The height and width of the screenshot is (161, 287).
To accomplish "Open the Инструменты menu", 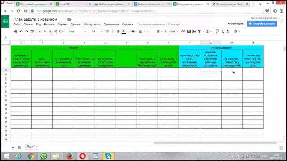I will (x=92, y=24).
